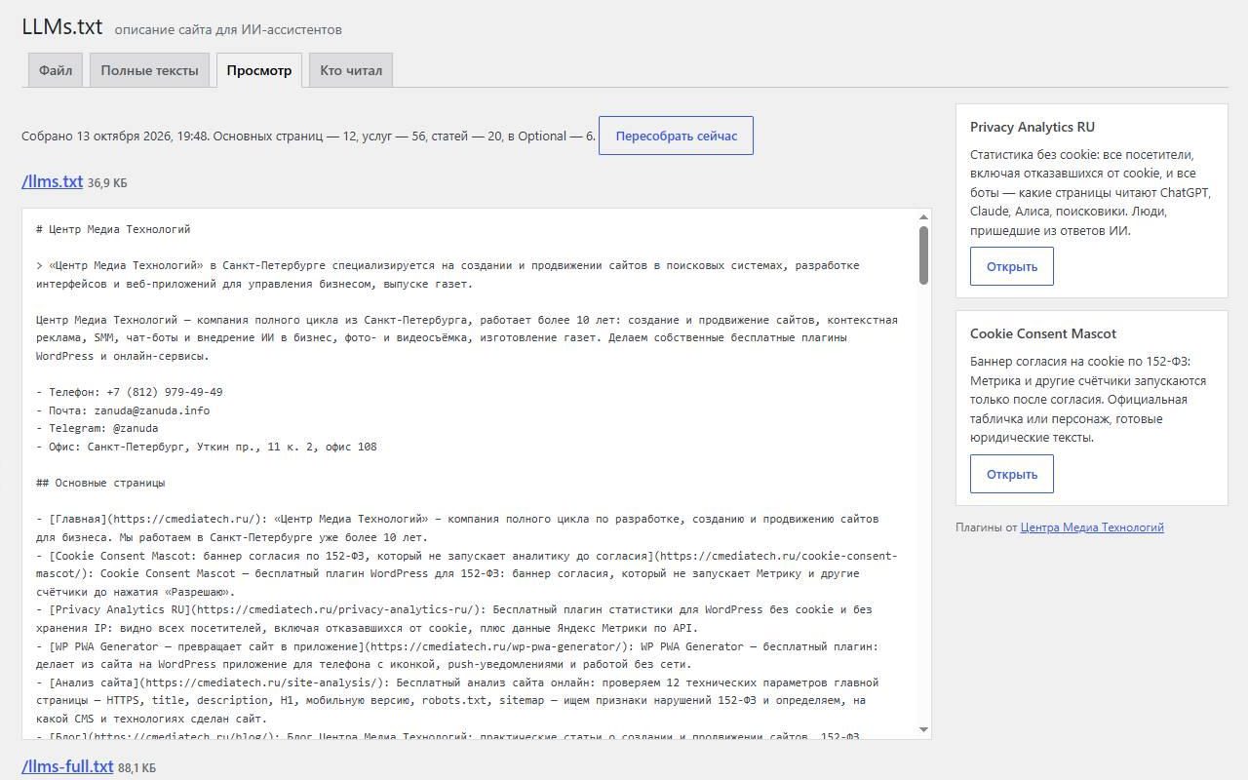Switch to the Файл tab
This screenshot has width=1248, height=780.
tap(56, 70)
